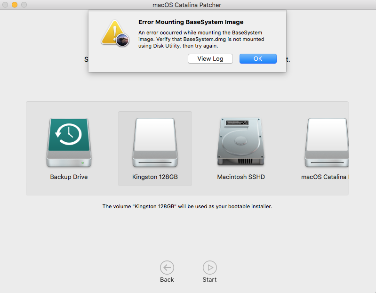Choose the Macintosh SSHD hard disk icon
The height and width of the screenshot is (293, 376).
point(241,142)
